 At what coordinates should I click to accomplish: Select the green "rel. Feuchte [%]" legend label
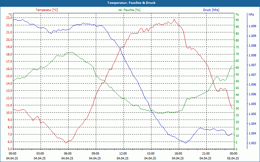[x=129, y=10]
